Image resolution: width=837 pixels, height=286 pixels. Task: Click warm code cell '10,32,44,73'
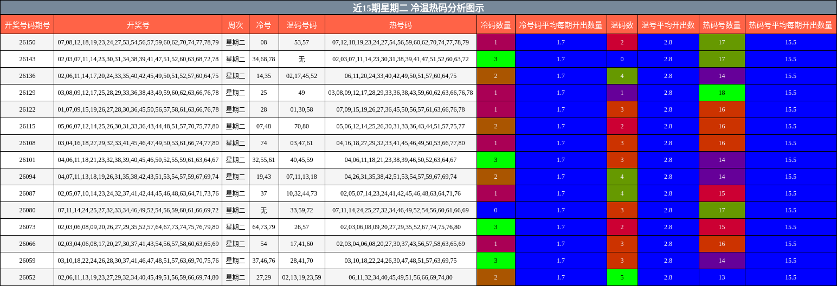[302, 193]
